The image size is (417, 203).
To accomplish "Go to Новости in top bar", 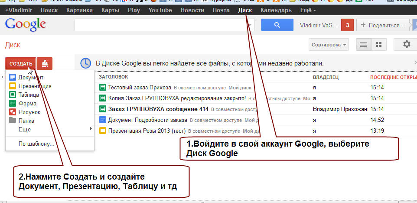I will [192, 10].
